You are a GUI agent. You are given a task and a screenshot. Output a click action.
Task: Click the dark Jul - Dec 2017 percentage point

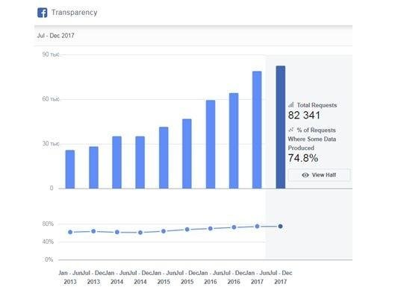tap(281, 227)
